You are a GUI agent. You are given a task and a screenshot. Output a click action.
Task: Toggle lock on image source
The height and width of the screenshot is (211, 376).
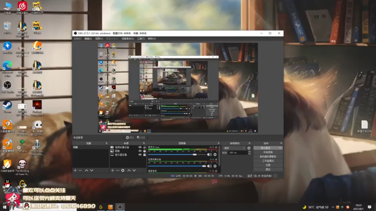(144, 151)
